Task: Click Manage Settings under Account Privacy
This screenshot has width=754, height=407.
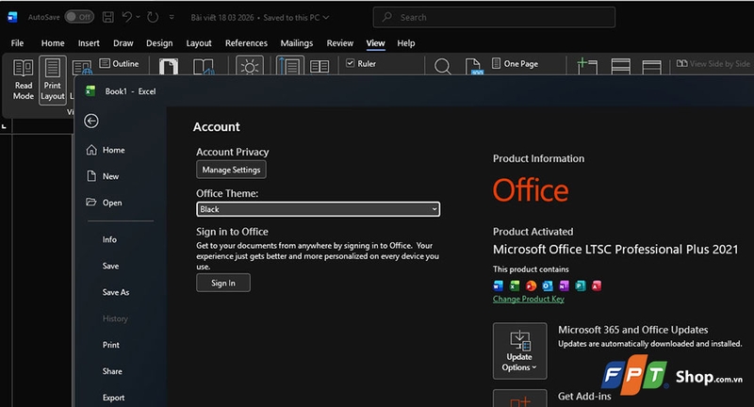Action: click(x=231, y=170)
